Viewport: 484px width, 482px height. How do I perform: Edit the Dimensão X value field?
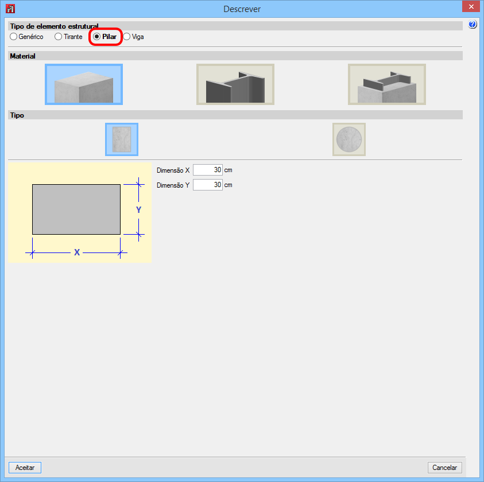tap(208, 170)
